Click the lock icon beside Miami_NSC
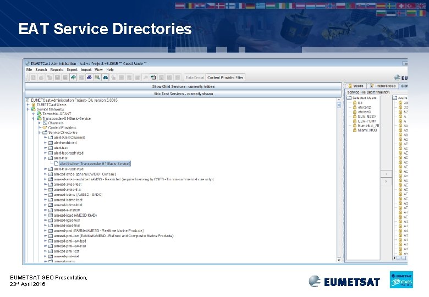 [x=355, y=130]
